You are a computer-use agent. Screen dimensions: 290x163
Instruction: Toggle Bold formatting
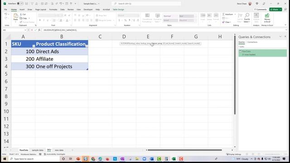point(40,20)
